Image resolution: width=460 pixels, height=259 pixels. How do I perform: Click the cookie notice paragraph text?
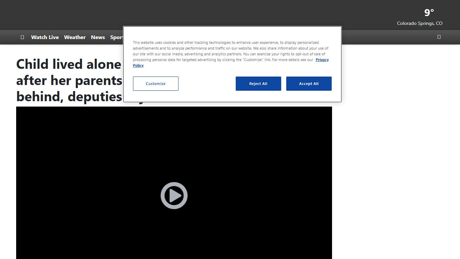click(x=226, y=48)
